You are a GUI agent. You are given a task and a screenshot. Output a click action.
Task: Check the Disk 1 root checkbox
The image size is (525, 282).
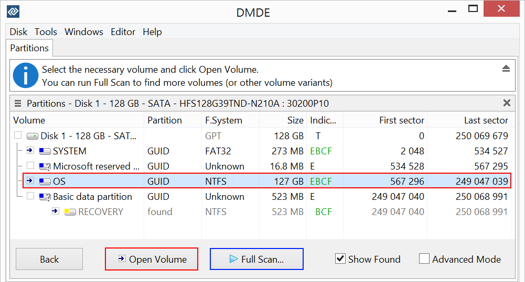point(18,136)
